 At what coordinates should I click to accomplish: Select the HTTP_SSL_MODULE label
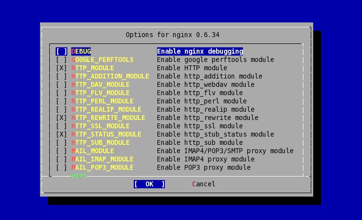[101, 126]
